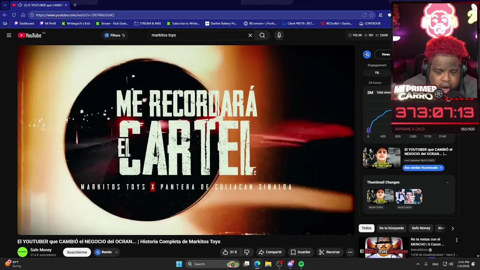
Task: Click the magnifier search button
Action: tap(262, 35)
